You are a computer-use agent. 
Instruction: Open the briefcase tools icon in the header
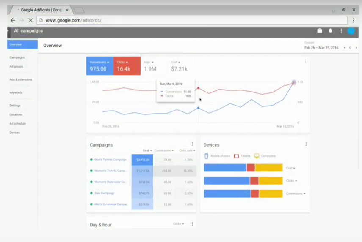(320, 31)
